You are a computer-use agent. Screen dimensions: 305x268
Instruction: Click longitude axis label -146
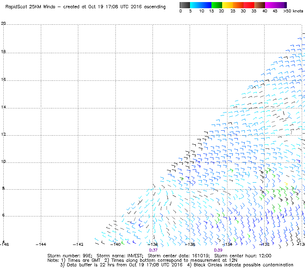click(4, 244)
